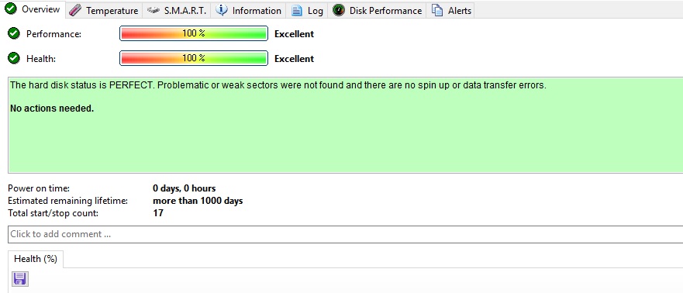Image resolution: width=683 pixels, height=293 pixels.
Task: Go to the Disk Performance tab
Action: [x=378, y=10]
